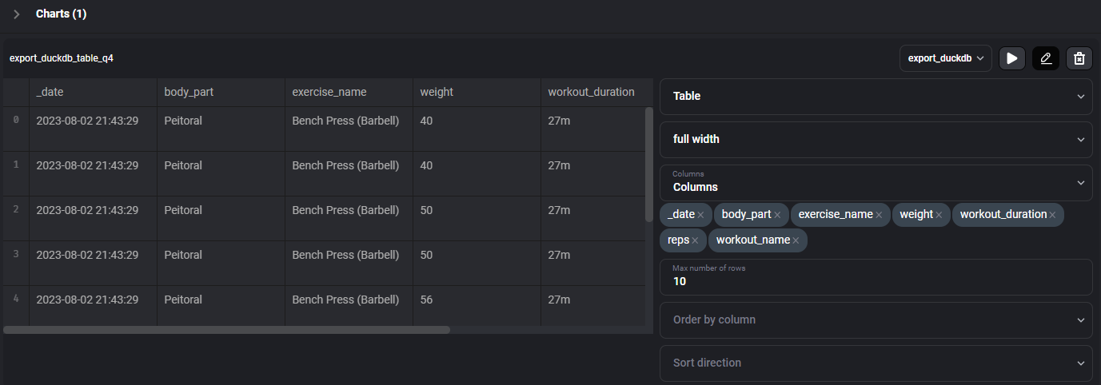This screenshot has height=385, width=1101.
Task: Open the Order by column dropdown
Action: pos(876,320)
